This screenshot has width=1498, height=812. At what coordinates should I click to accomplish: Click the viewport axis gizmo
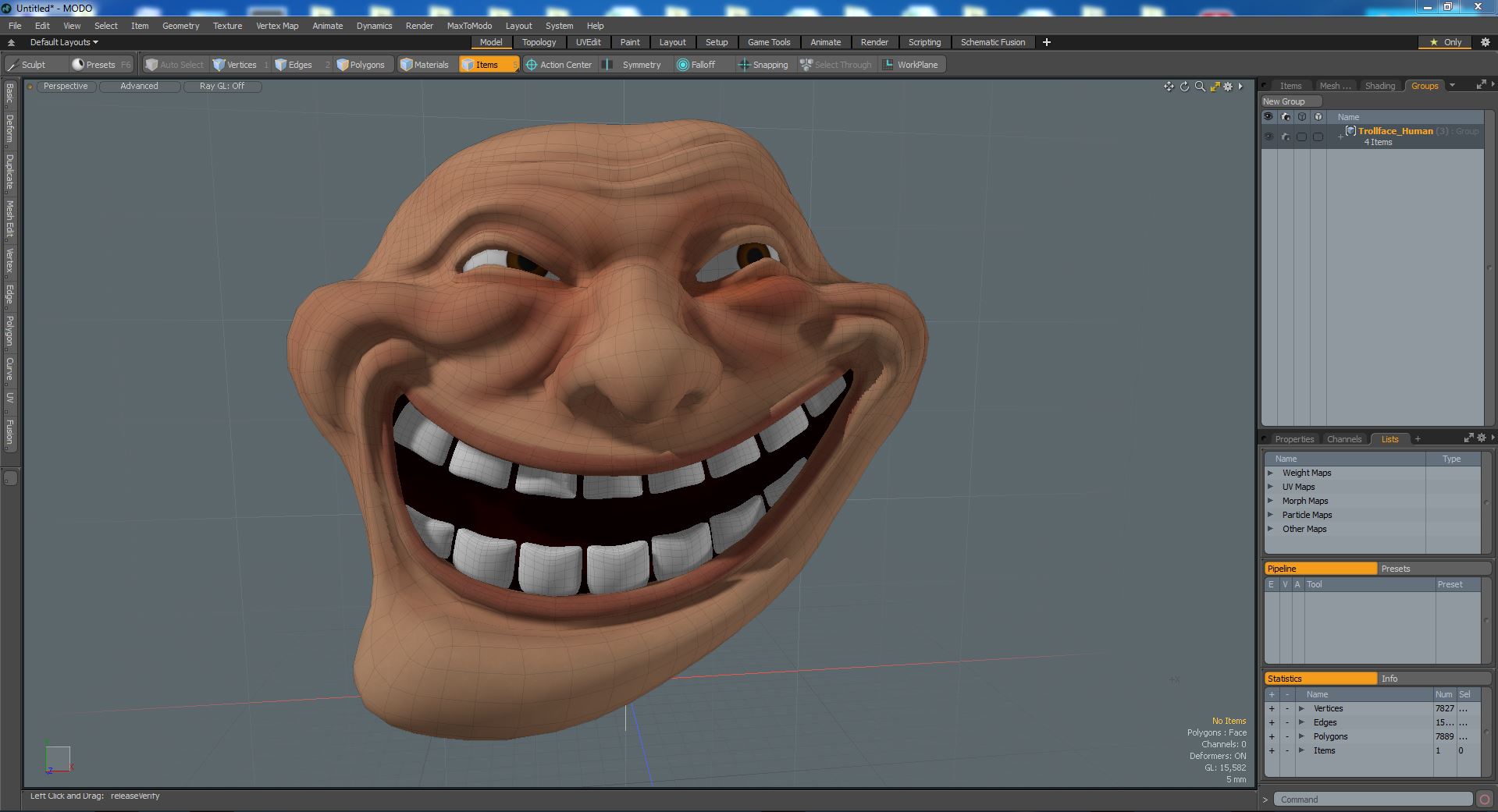(58, 759)
